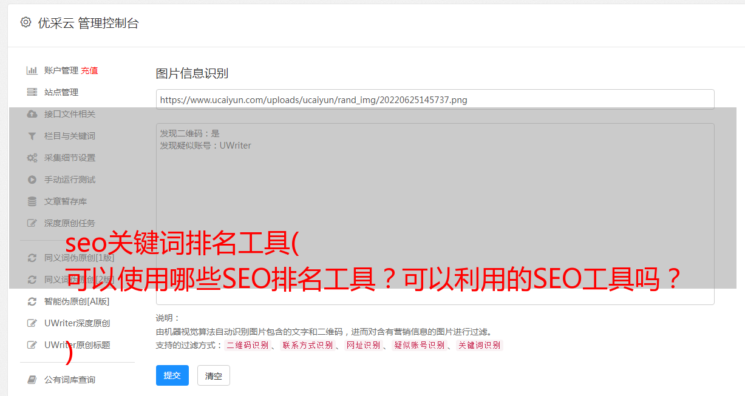
Task: Open 智能伪原创[AI版] in sidebar
Action: pyautogui.click(x=77, y=301)
